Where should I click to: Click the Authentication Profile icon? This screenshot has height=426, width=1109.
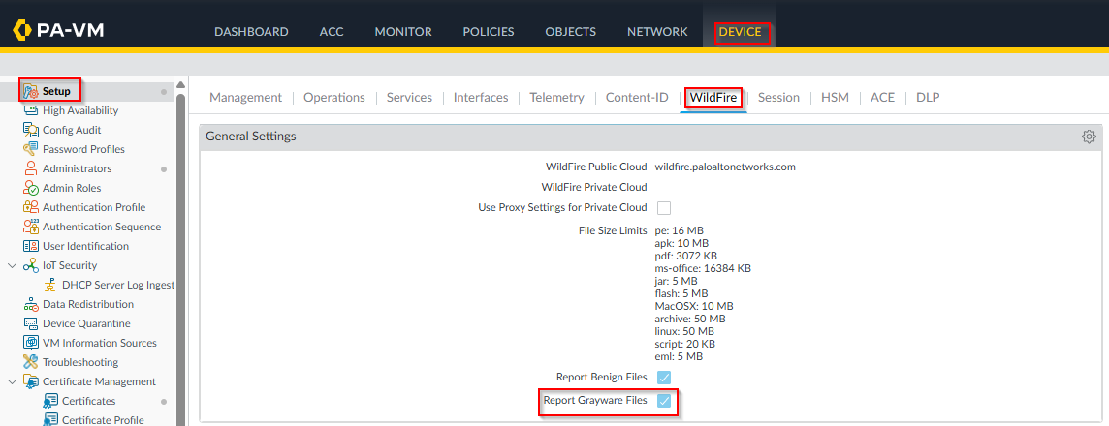tap(30, 207)
